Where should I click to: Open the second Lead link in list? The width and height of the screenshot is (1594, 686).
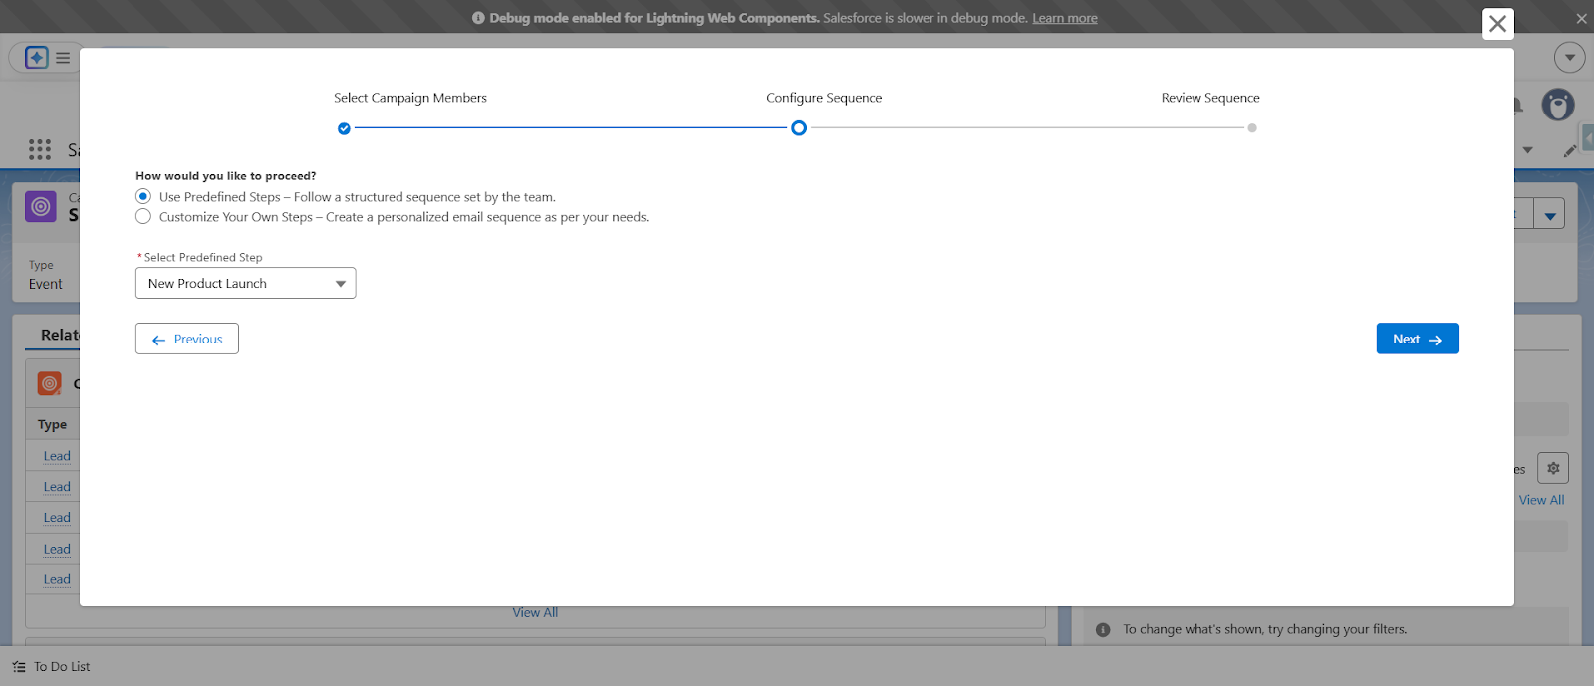point(57,487)
